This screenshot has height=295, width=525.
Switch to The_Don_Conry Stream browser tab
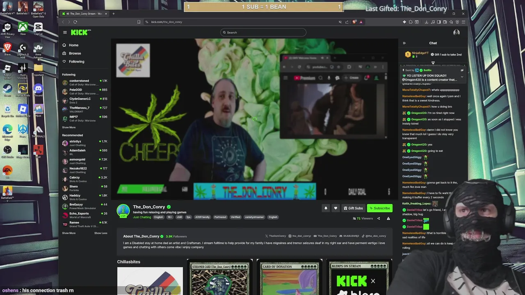tap(84, 14)
